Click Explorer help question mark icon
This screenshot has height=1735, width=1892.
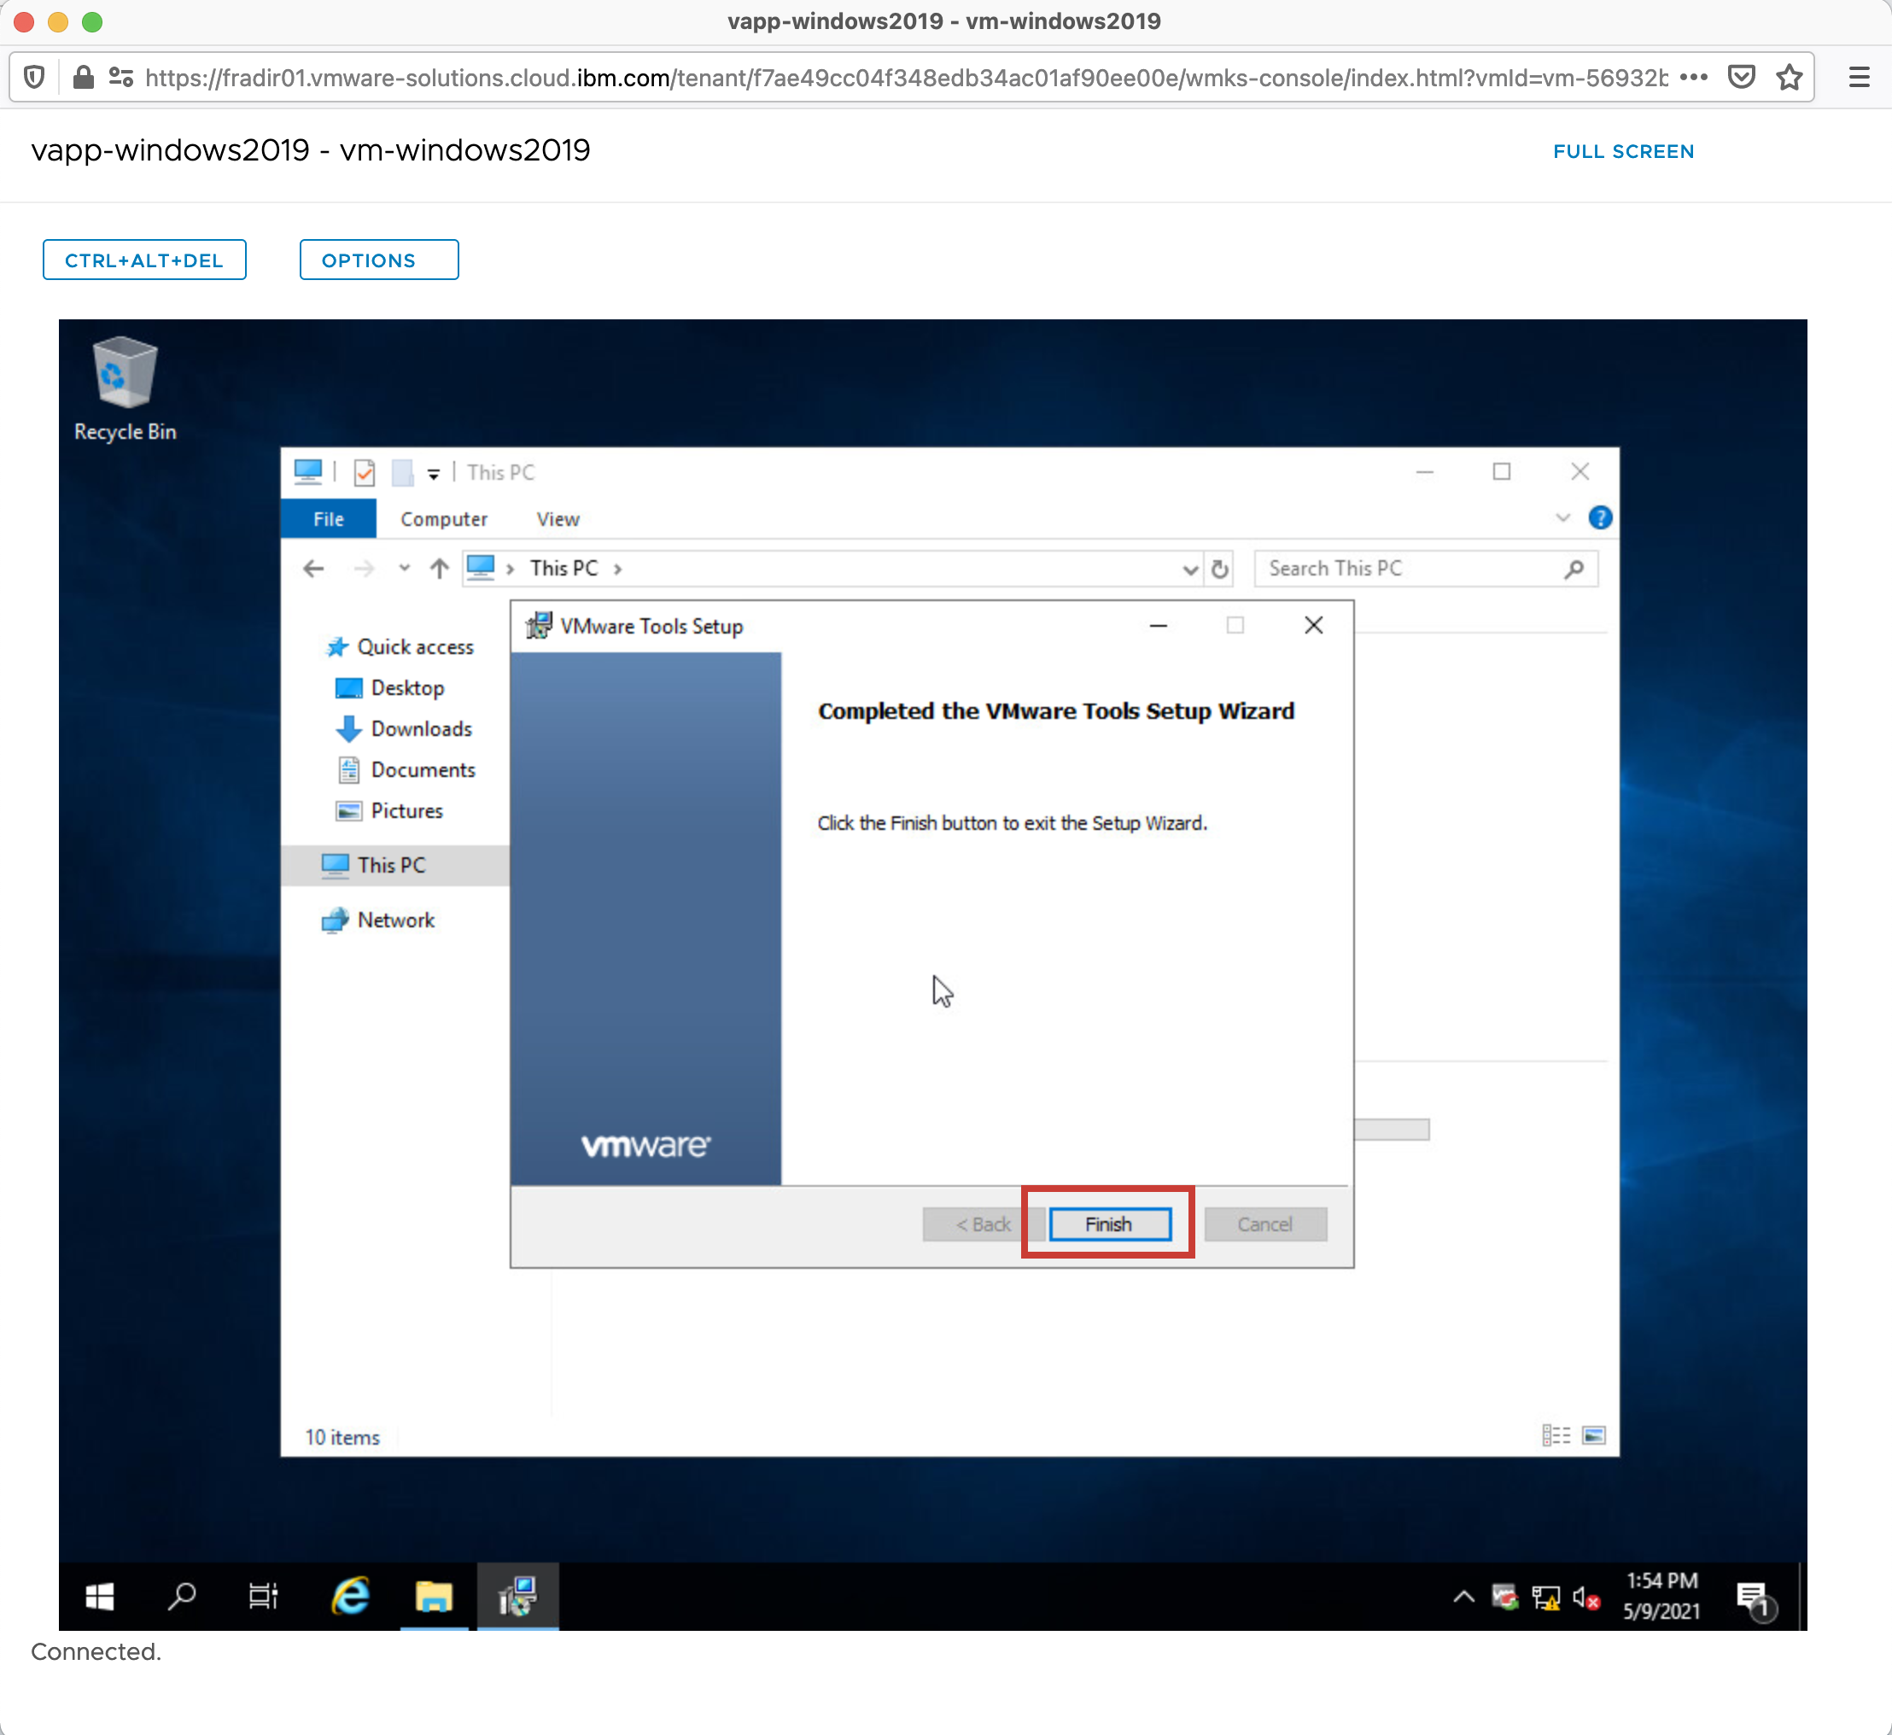pyautogui.click(x=1600, y=518)
